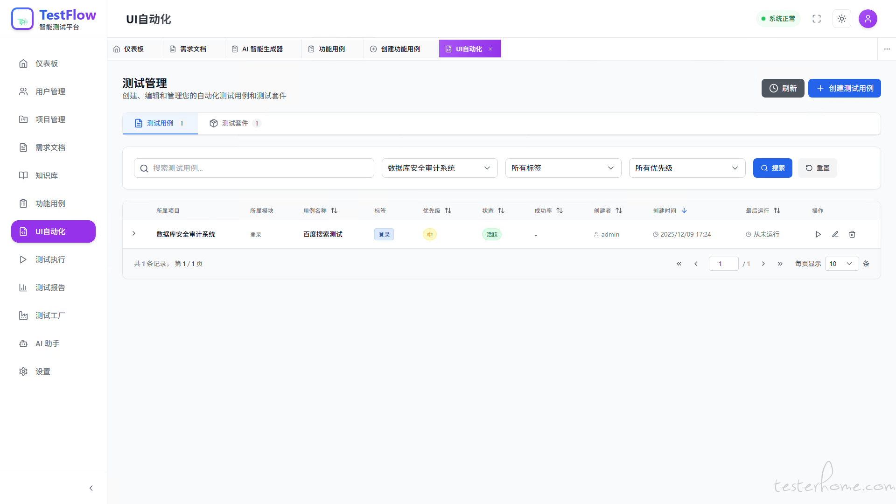Run the 百度搜索测试 test case
Viewport: 896px width, 504px height.
tap(818, 234)
